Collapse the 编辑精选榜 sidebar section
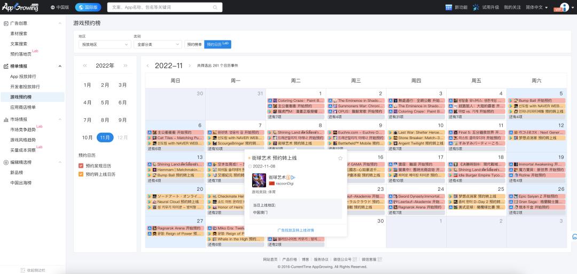 (60, 163)
